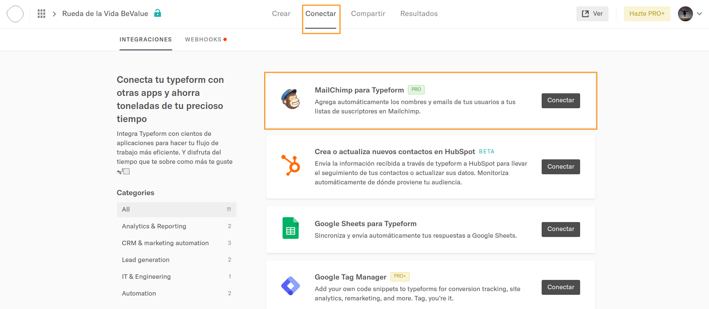709x309 pixels.
Task: Click the Hazte PRO+ upgrade button
Action: (647, 14)
